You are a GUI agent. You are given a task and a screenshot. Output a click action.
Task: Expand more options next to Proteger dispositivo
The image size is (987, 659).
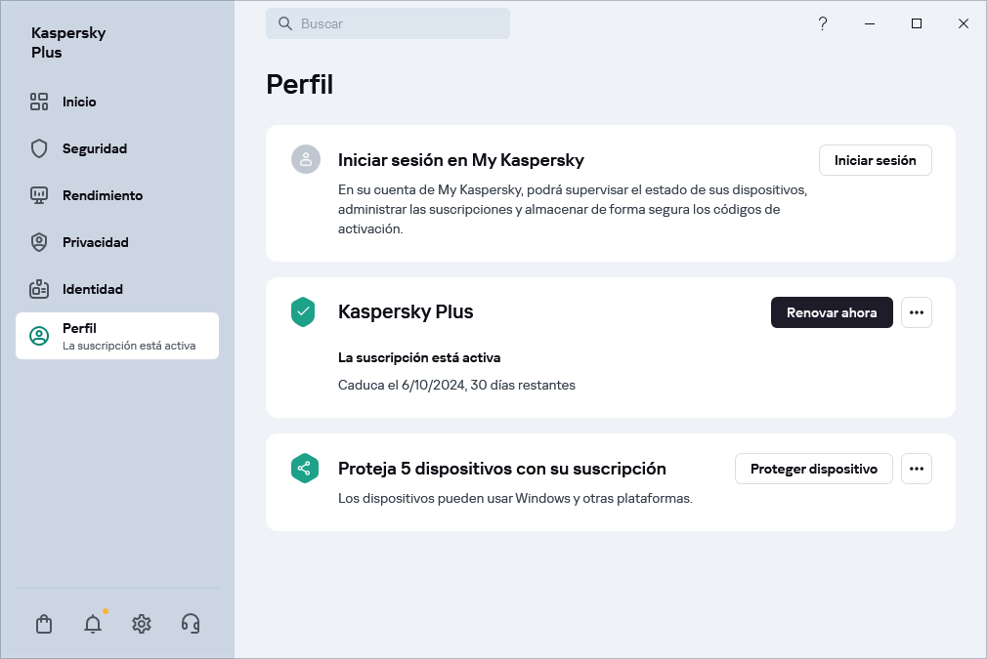click(916, 469)
